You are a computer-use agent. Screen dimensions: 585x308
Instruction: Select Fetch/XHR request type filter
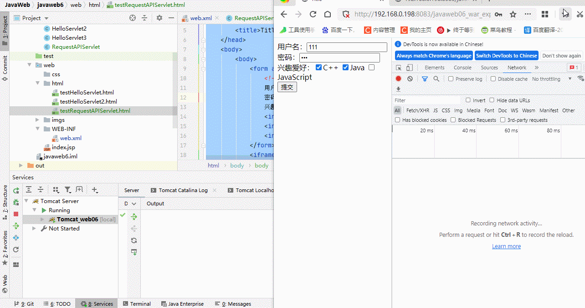[417, 110]
